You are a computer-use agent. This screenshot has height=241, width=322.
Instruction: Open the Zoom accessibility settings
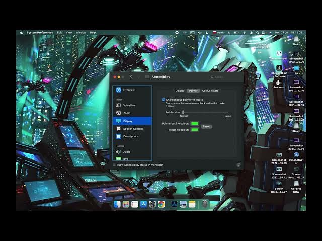click(x=132, y=113)
